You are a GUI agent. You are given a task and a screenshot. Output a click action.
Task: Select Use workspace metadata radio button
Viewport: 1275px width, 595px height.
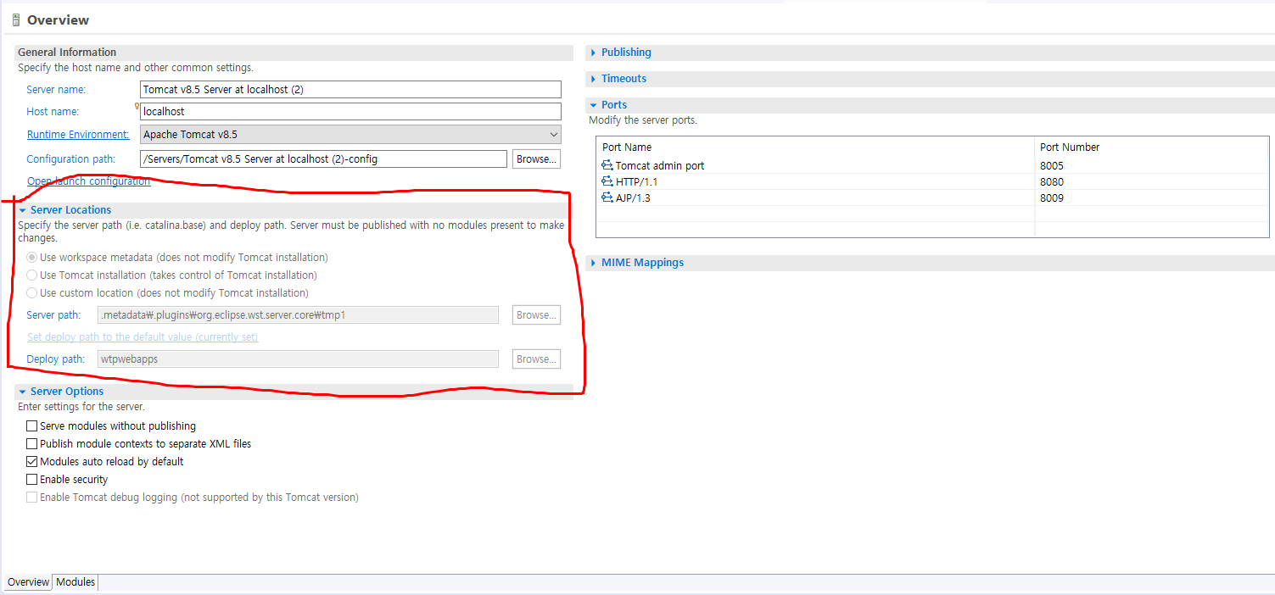coord(32,257)
